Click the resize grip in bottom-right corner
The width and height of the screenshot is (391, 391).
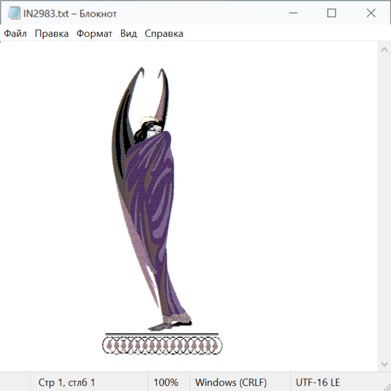tap(387, 387)
